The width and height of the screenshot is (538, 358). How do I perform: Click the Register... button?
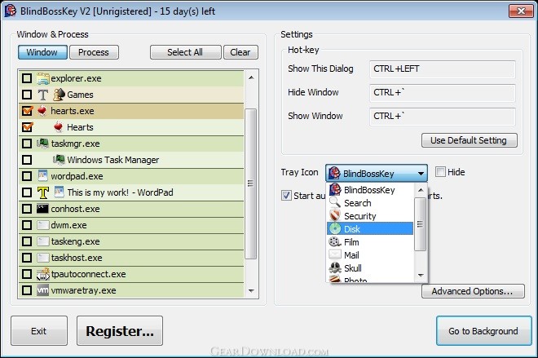[120, 331]
